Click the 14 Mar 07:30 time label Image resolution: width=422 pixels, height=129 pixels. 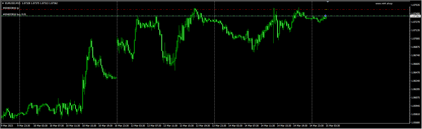pyautogui.click(x=251, y=126)
